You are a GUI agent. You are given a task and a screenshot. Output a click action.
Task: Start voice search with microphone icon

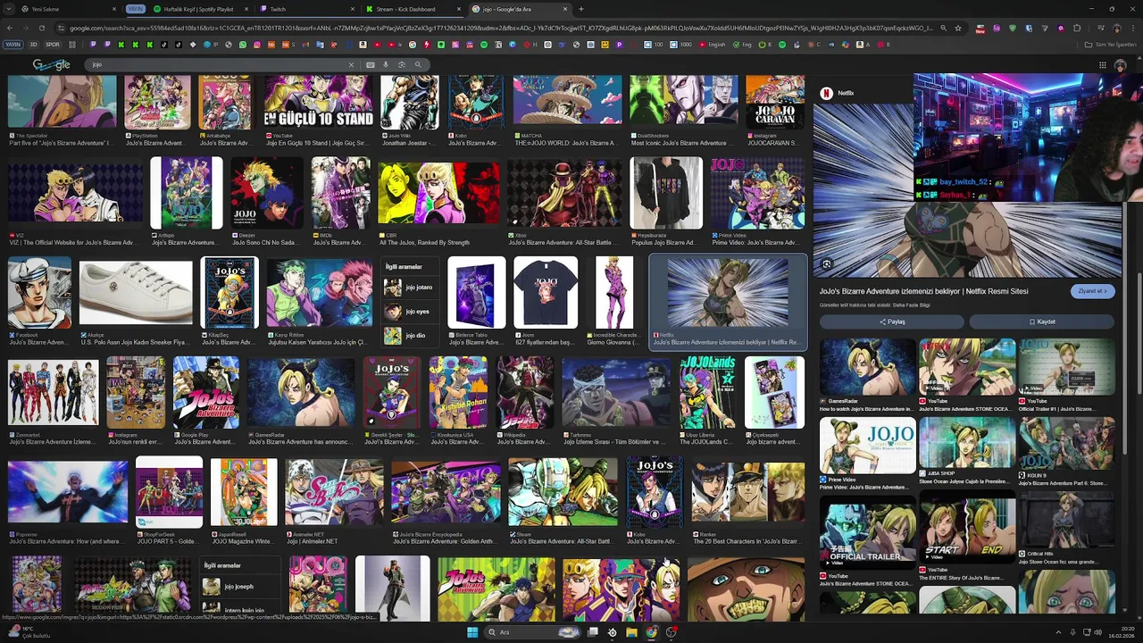point(386,64)
